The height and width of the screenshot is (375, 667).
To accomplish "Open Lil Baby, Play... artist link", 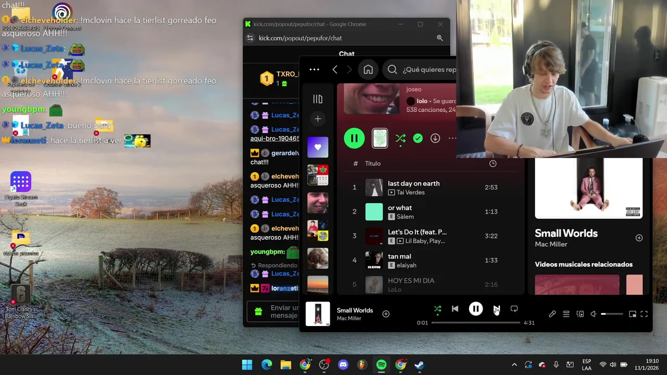I will (425, 241).
